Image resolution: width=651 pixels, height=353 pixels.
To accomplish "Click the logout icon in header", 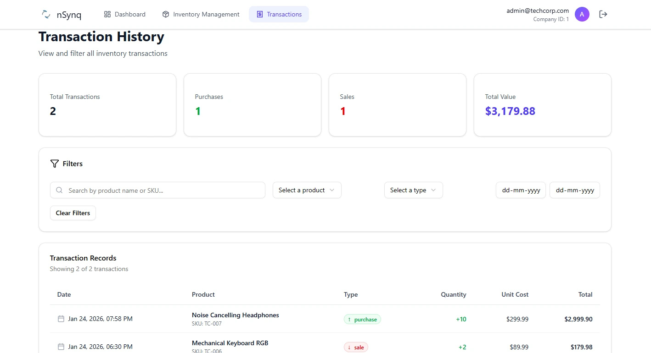I will 603,14.
